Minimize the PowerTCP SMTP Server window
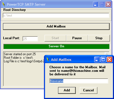Screen dimensions: 114x99 click(96, 4)
